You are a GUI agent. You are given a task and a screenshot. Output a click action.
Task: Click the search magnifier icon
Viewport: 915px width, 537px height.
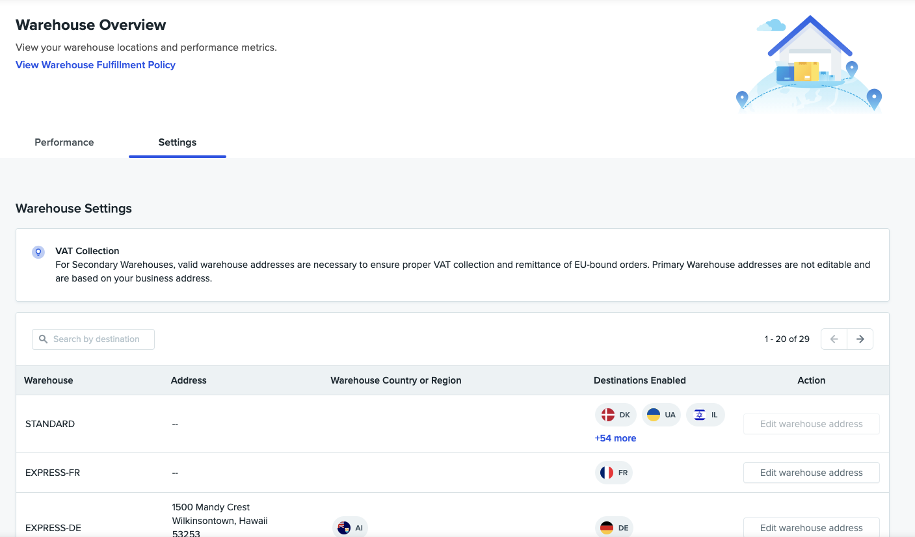click(x=44, y=339)
